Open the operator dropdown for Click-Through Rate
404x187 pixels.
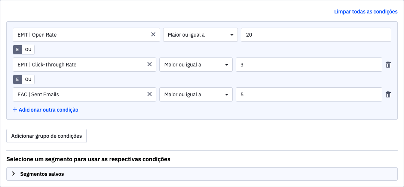coord(196,65)
